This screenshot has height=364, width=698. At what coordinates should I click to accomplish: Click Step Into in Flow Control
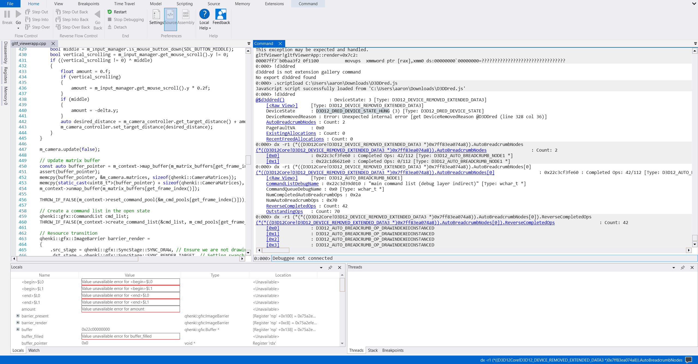click(37, 20)
